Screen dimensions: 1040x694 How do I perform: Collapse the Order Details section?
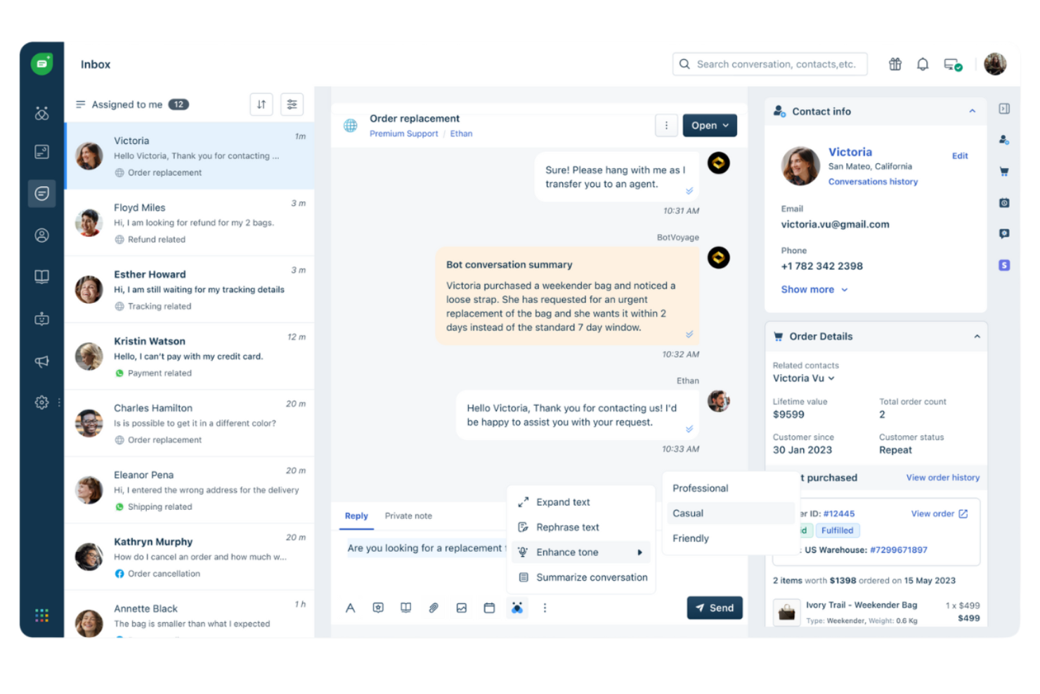[x=977, y=337]
